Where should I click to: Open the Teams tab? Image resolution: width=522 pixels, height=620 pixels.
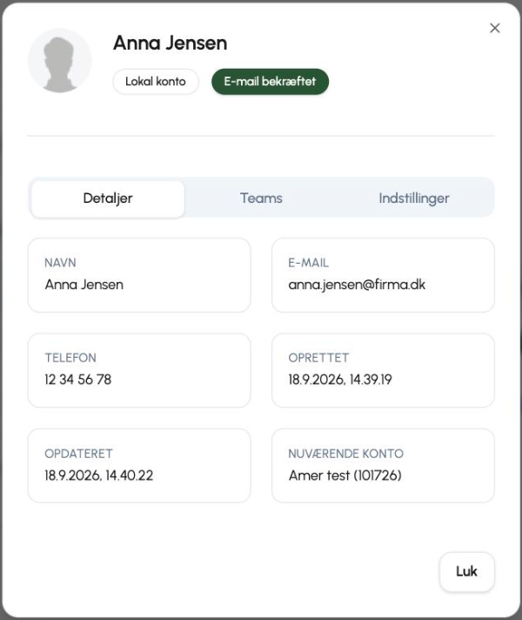click(x=261, y=198)
